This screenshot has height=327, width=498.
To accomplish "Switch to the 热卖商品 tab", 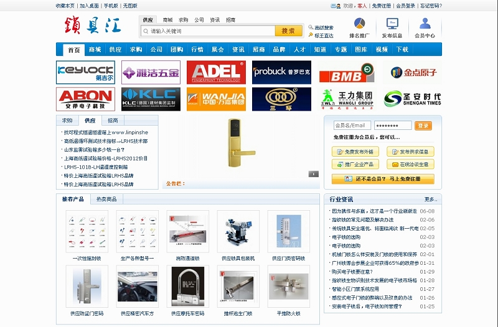I will pyautogui.click(x=106, y=199).
